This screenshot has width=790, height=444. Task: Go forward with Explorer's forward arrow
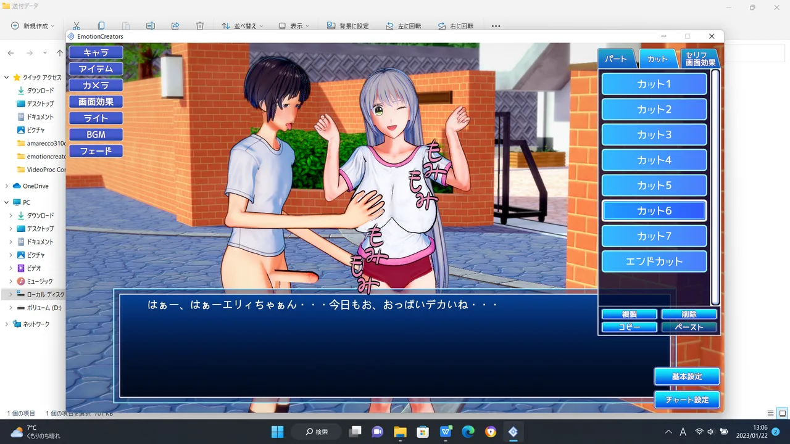click(29, 53)
